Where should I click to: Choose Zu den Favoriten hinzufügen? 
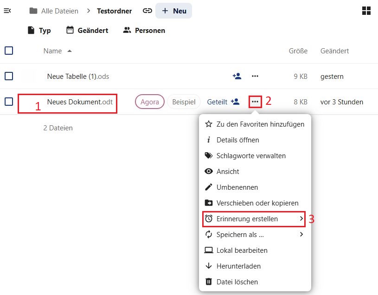point(255,124)
